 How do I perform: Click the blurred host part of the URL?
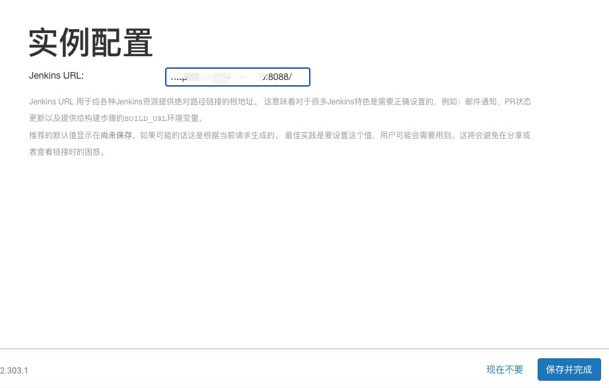225,77
